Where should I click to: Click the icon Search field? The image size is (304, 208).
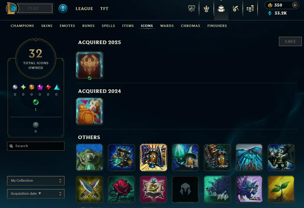tap(36, 146)
